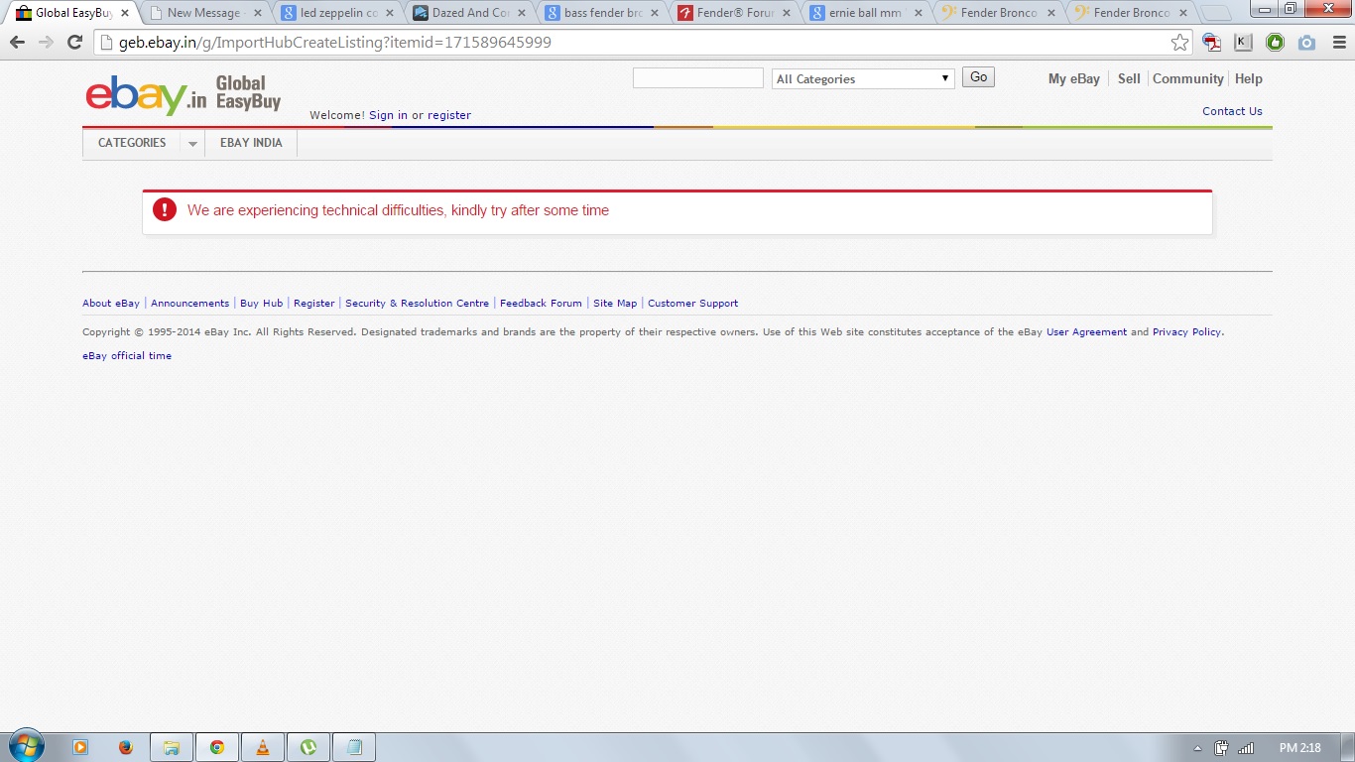Click the browser back arrow
The width and height of the screenshot is (1355, 762).
pyautogui.click(x=17, y=43)
